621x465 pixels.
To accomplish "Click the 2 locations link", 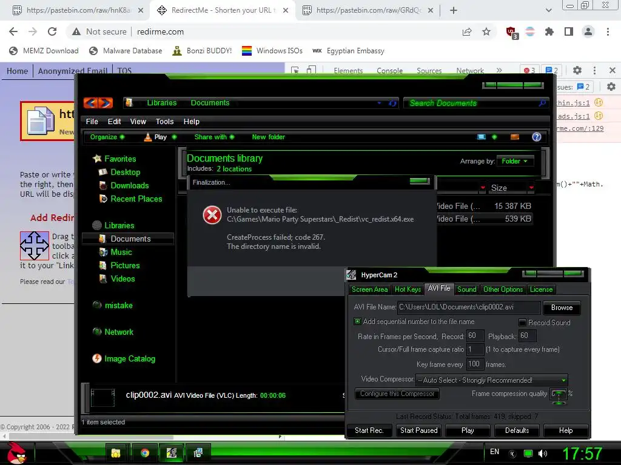I will tap(234, 169).
